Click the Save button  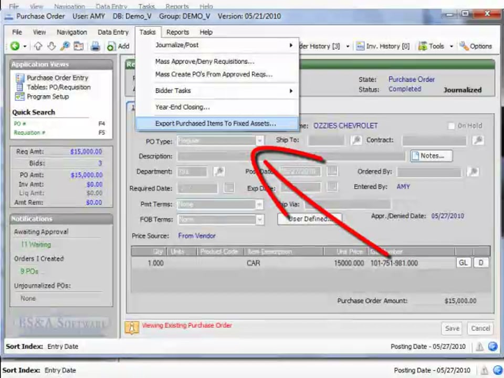point(452,329)
